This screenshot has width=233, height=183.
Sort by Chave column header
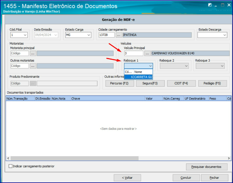coord(108,99)
